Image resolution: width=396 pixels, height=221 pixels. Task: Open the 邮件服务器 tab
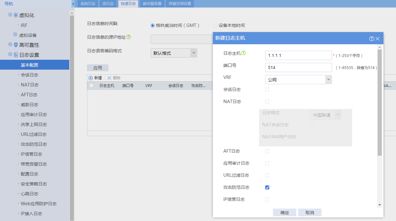point(152,4)
